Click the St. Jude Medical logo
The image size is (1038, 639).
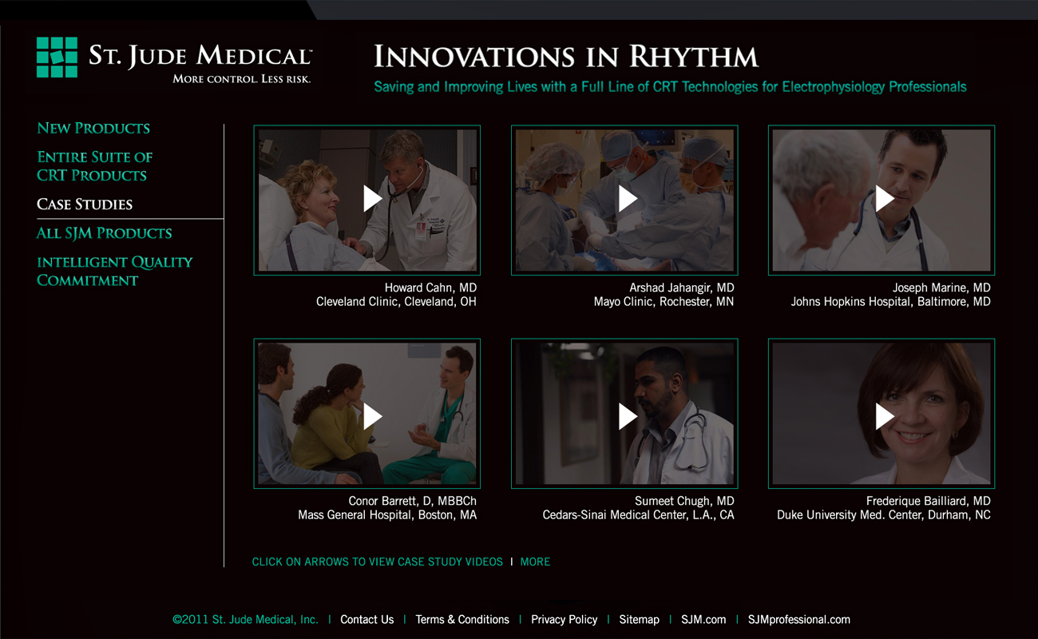tap(174, 59)
